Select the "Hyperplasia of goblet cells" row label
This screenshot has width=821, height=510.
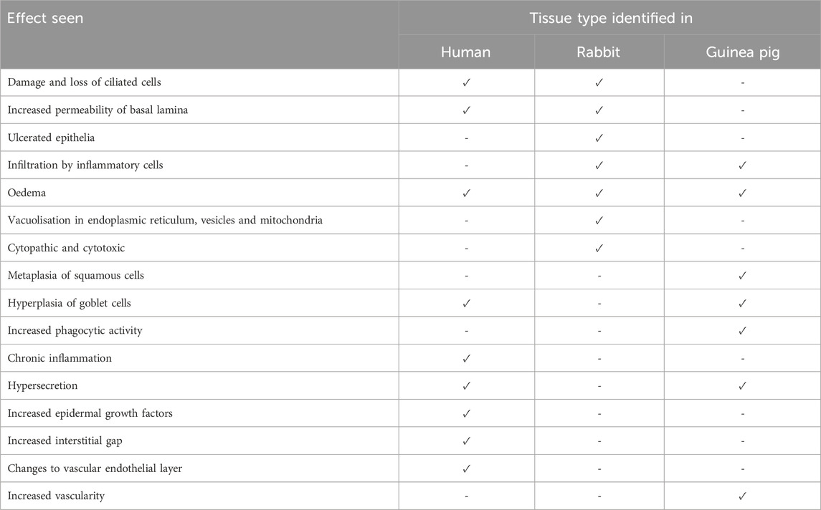point(69,303)
